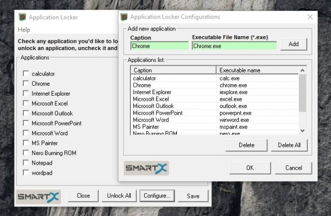Open the Configure... button
The image size is (331, 216).
tap(157, 196)
